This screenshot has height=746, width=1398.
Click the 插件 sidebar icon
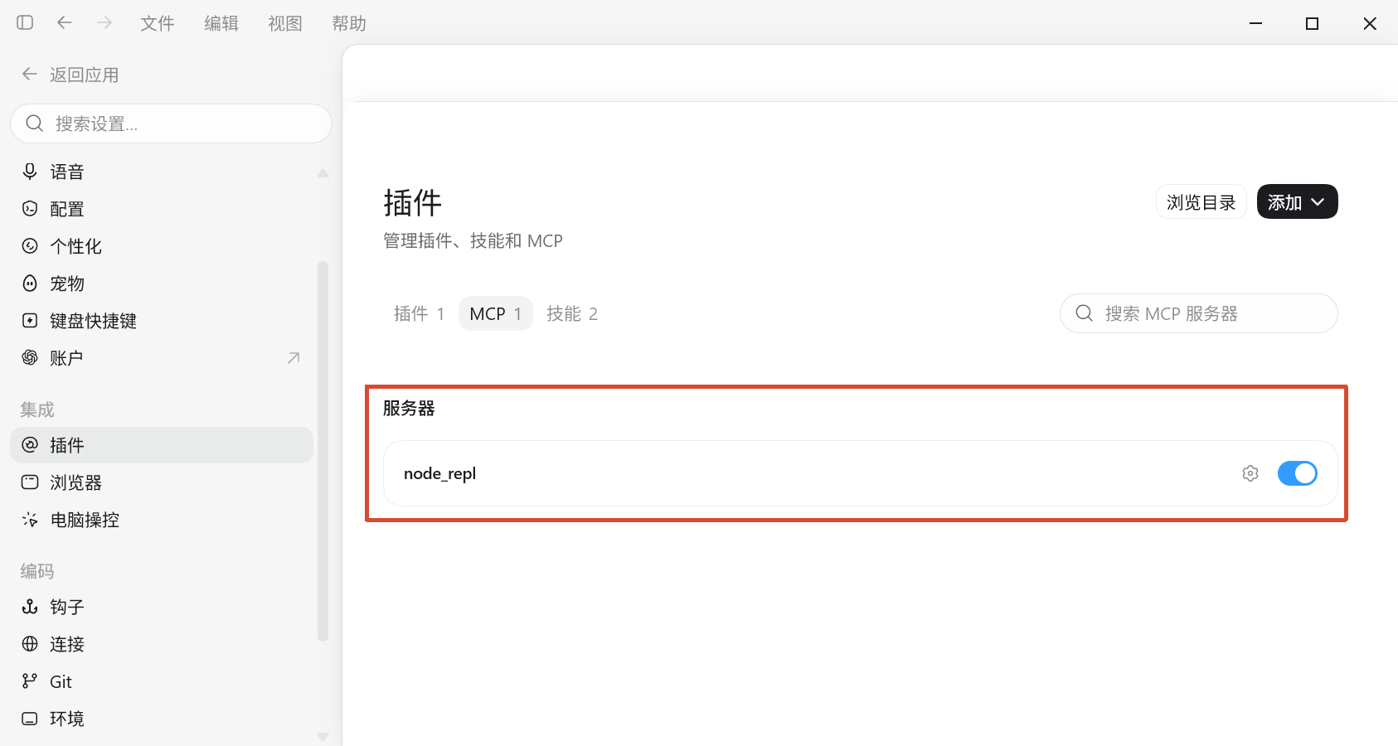(x=30, y=445)
